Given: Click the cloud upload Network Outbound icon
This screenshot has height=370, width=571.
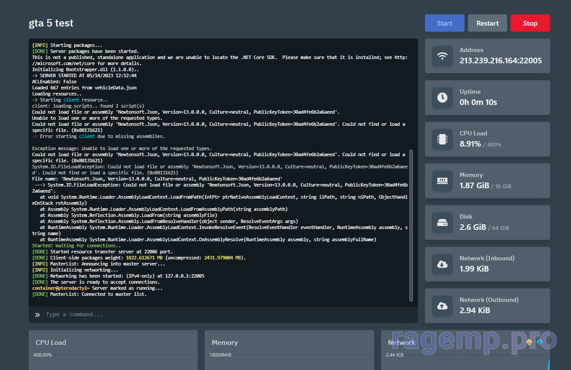Looking at the screenshot, I should (442, 306).
